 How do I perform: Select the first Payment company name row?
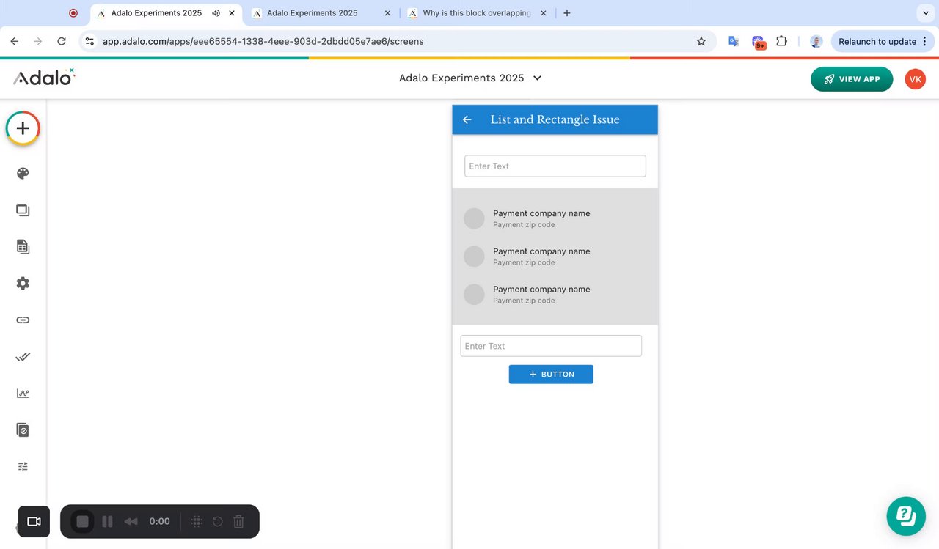click(555, 218)
